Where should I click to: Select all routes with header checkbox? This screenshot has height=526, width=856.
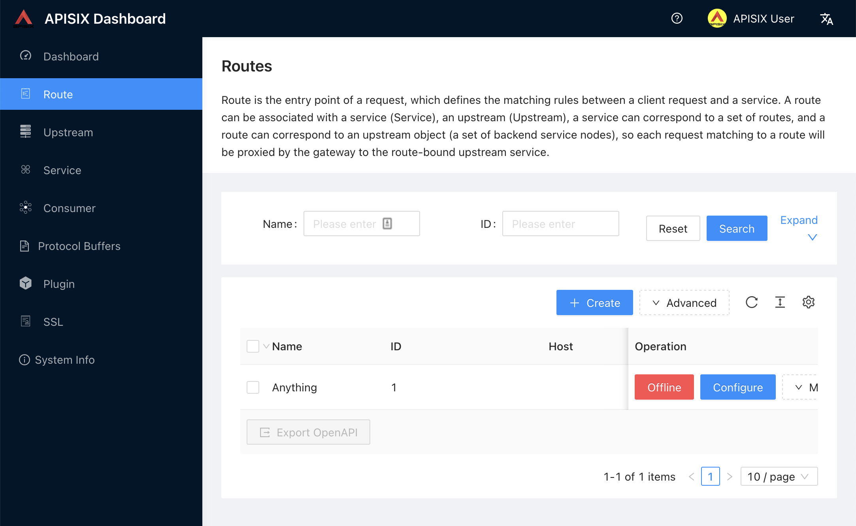(x=253, y=346)
